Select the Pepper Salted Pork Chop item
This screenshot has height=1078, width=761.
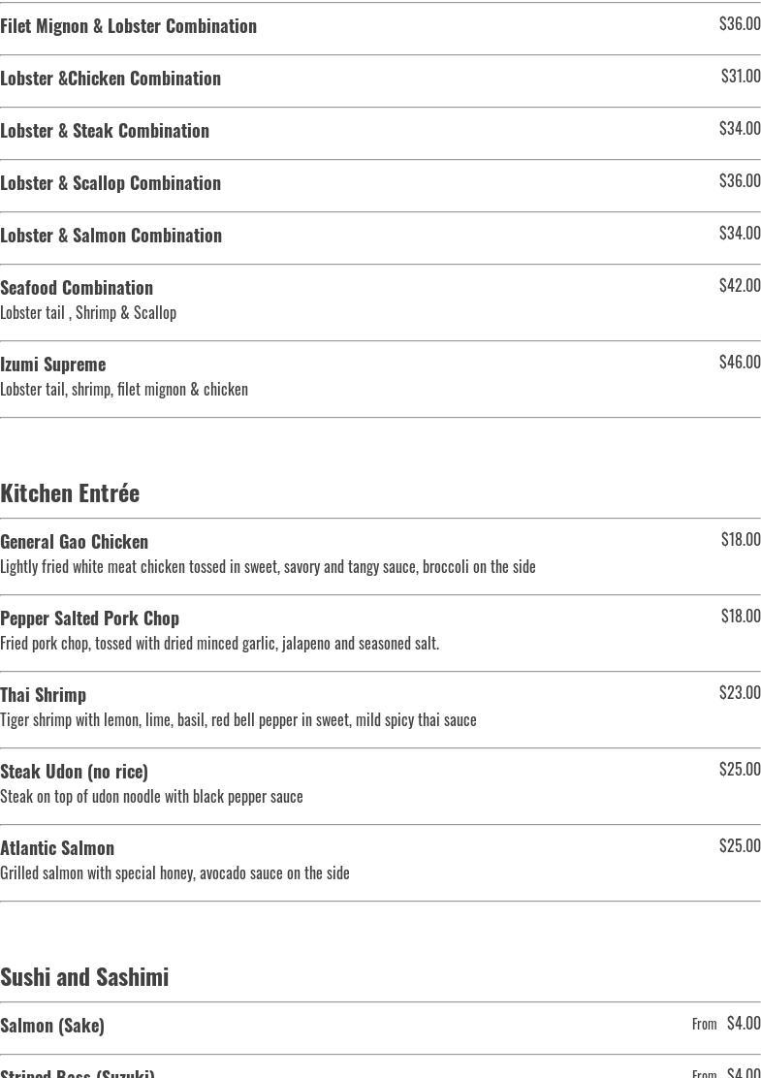click(x=380, y=632)
